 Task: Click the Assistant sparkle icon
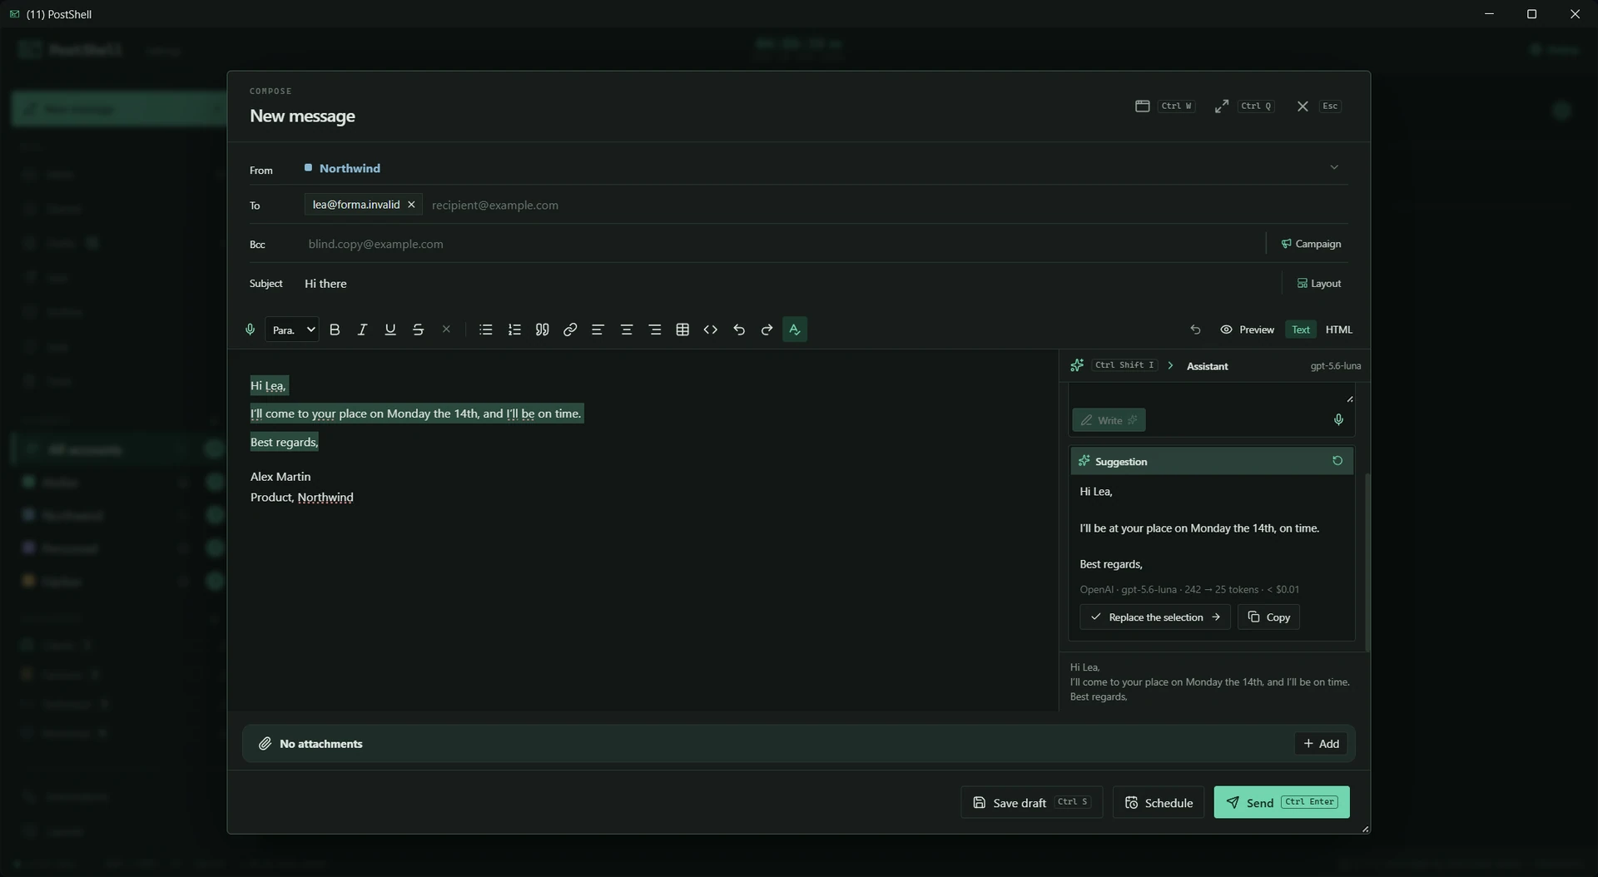1077,365
